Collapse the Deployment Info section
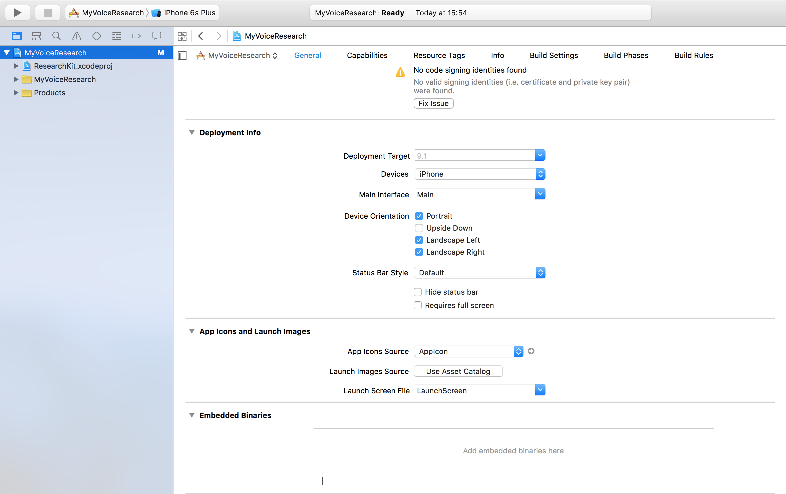The height and width of the screenshot is (494, 786). (x=192, y=132)
